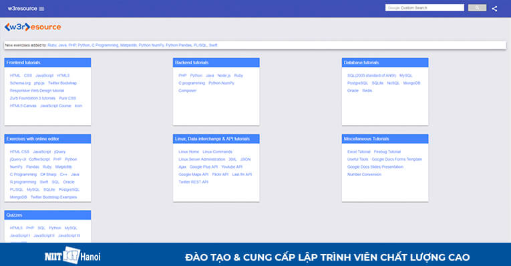Open the R programming exercises link
511x266 pixels.
[x=23, y=182]
